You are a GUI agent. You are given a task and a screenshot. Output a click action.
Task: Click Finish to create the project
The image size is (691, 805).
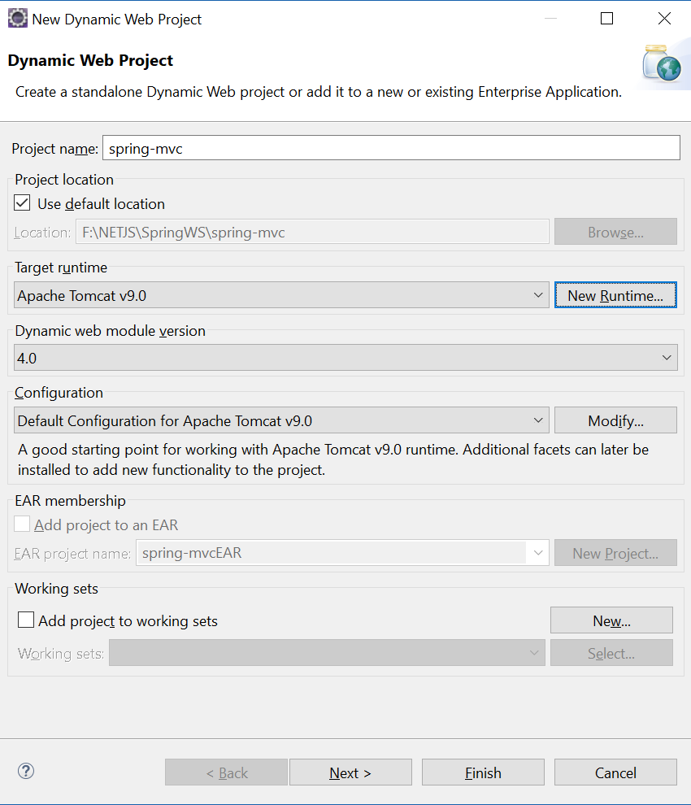pyautogui.click(x=483, y=772)
